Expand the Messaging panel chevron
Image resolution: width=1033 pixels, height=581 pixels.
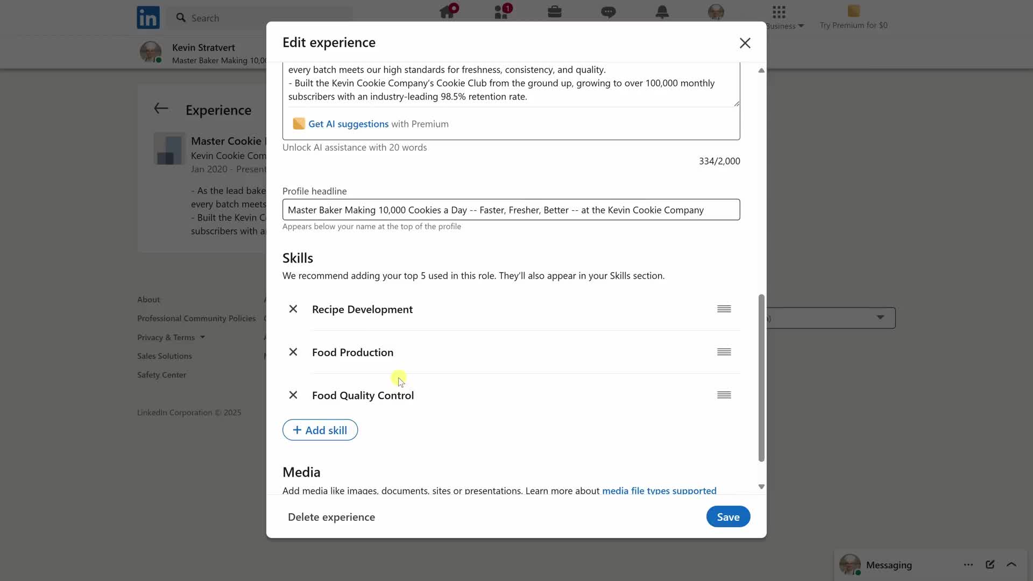[x=1011, y=564]
